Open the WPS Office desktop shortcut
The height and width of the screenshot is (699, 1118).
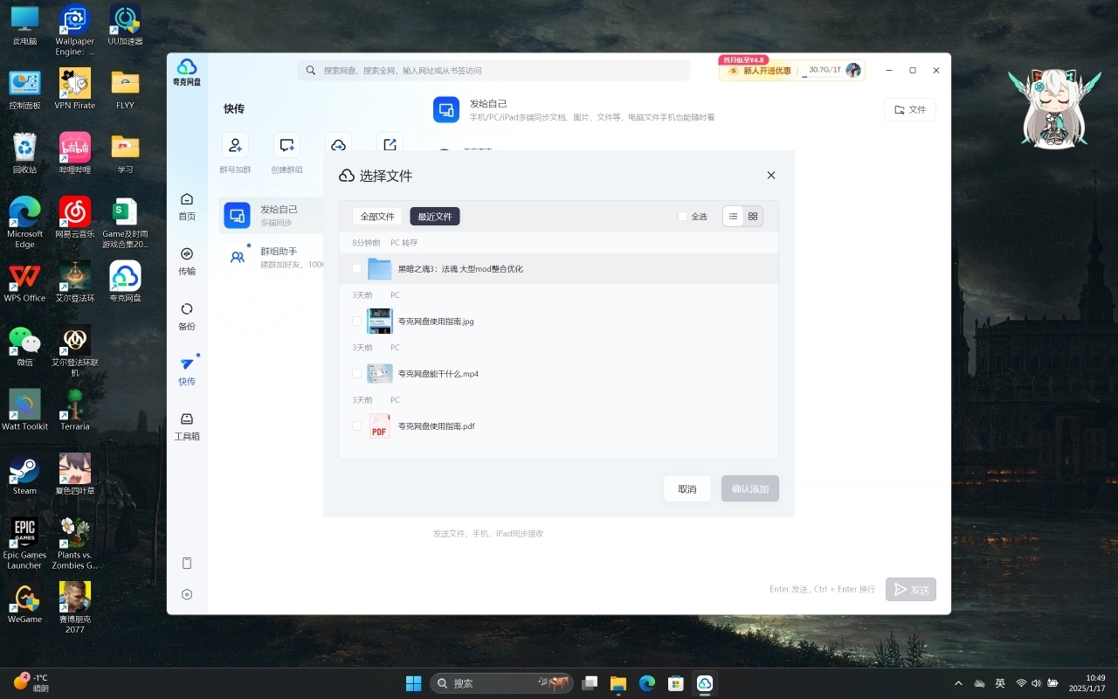click(24, 283)
